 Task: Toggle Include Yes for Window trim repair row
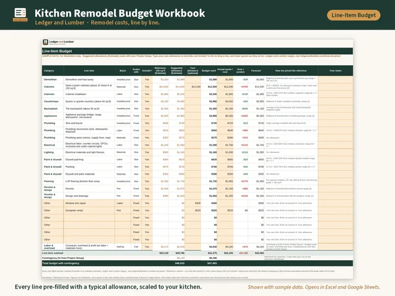(147, 203)
